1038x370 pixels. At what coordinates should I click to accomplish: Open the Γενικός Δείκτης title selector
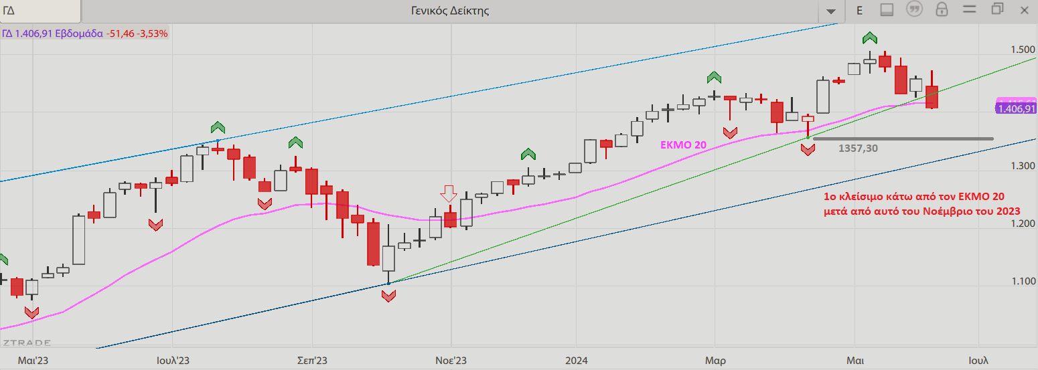click(x=450, y=11)
